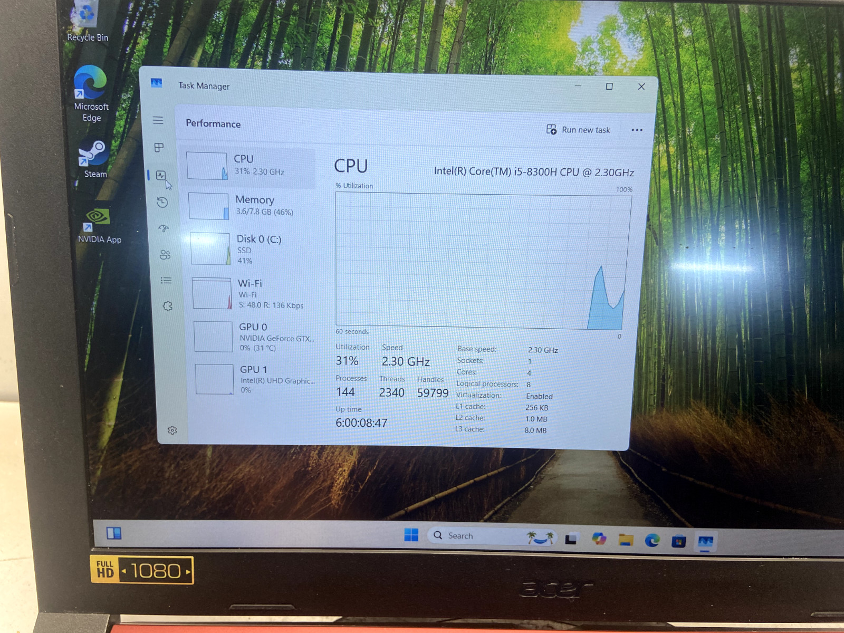Click the 31% utilization value

[x=347, y=361]
